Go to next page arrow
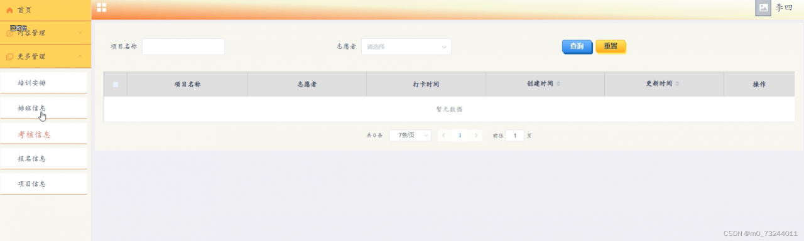Screen dimensions: 804x241 pyautogui.click(x=477, y=135)
